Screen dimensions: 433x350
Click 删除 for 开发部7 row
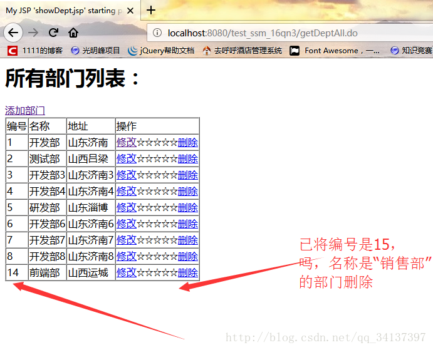click(x=188, y=240)
